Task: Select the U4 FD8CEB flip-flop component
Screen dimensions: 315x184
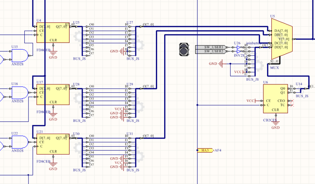Action: click(53, 33)
